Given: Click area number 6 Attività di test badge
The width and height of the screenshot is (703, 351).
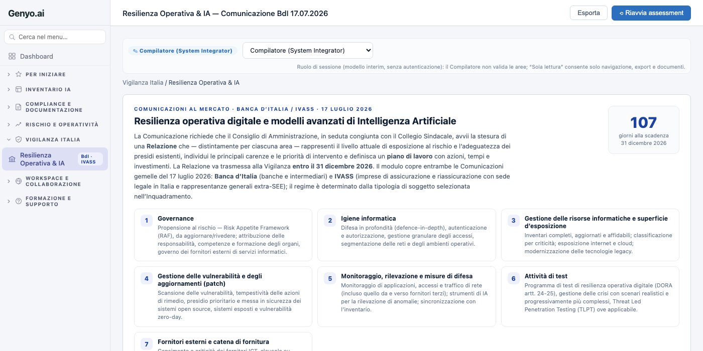Looking at the screenshot, I should click(514, 278).
